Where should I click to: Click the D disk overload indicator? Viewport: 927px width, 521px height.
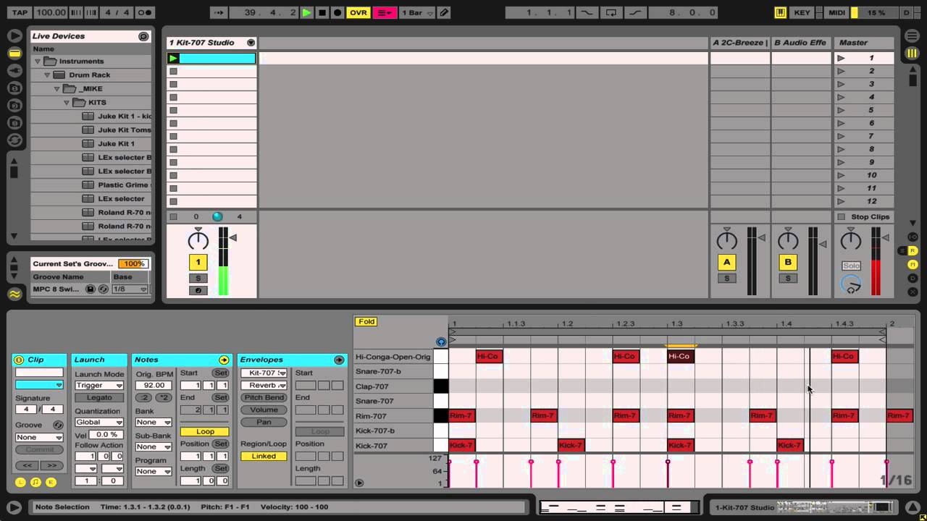[x=907, y=12]
